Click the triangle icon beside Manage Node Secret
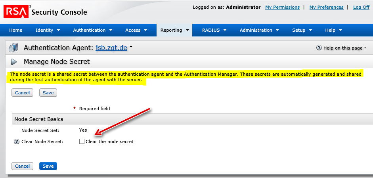 click(14, 62)
